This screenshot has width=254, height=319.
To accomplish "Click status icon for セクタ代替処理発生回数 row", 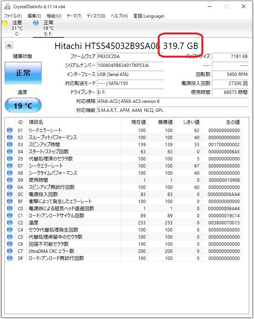I will click(x=10, y=230).
